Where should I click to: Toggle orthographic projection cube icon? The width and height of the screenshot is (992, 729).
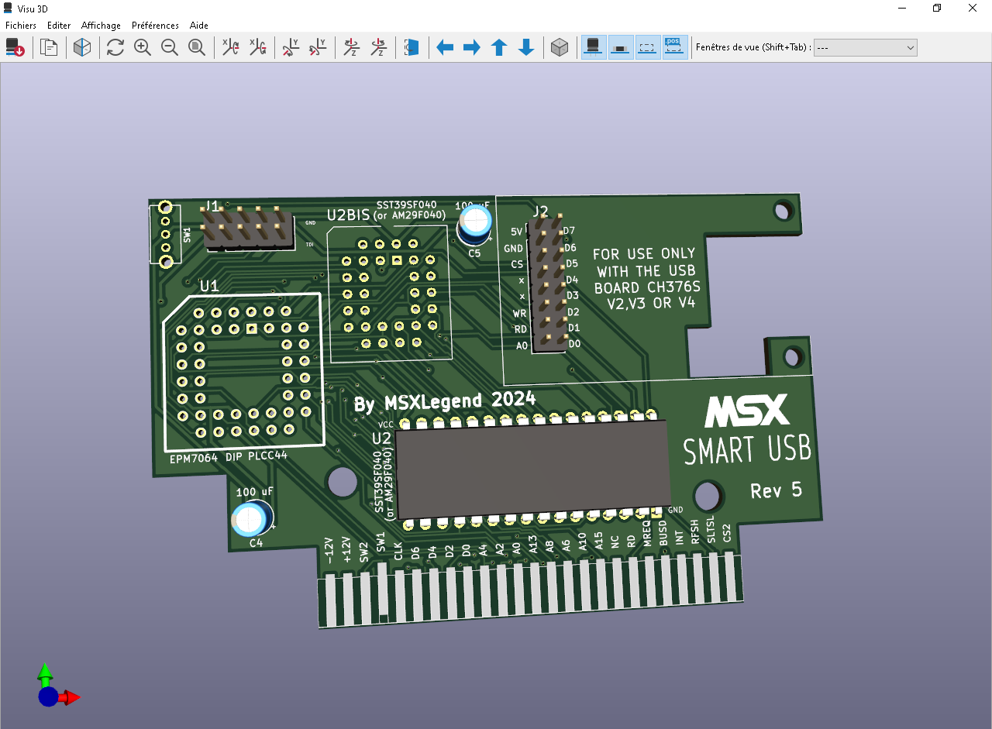[x=560, y=47]
